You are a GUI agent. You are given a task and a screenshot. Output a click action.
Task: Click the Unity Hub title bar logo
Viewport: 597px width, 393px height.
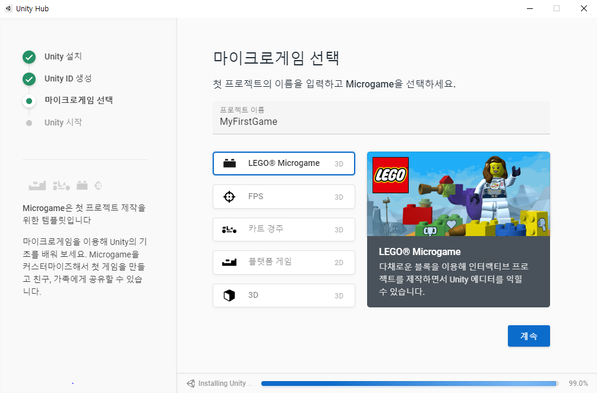[x=8, y=8]
